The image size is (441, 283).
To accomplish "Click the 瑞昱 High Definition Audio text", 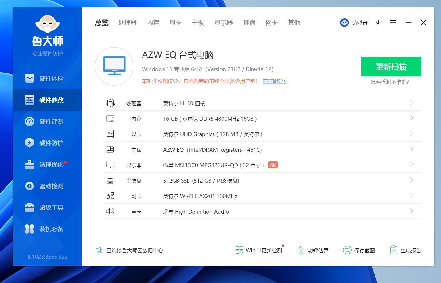I will (x=196, y=212).
